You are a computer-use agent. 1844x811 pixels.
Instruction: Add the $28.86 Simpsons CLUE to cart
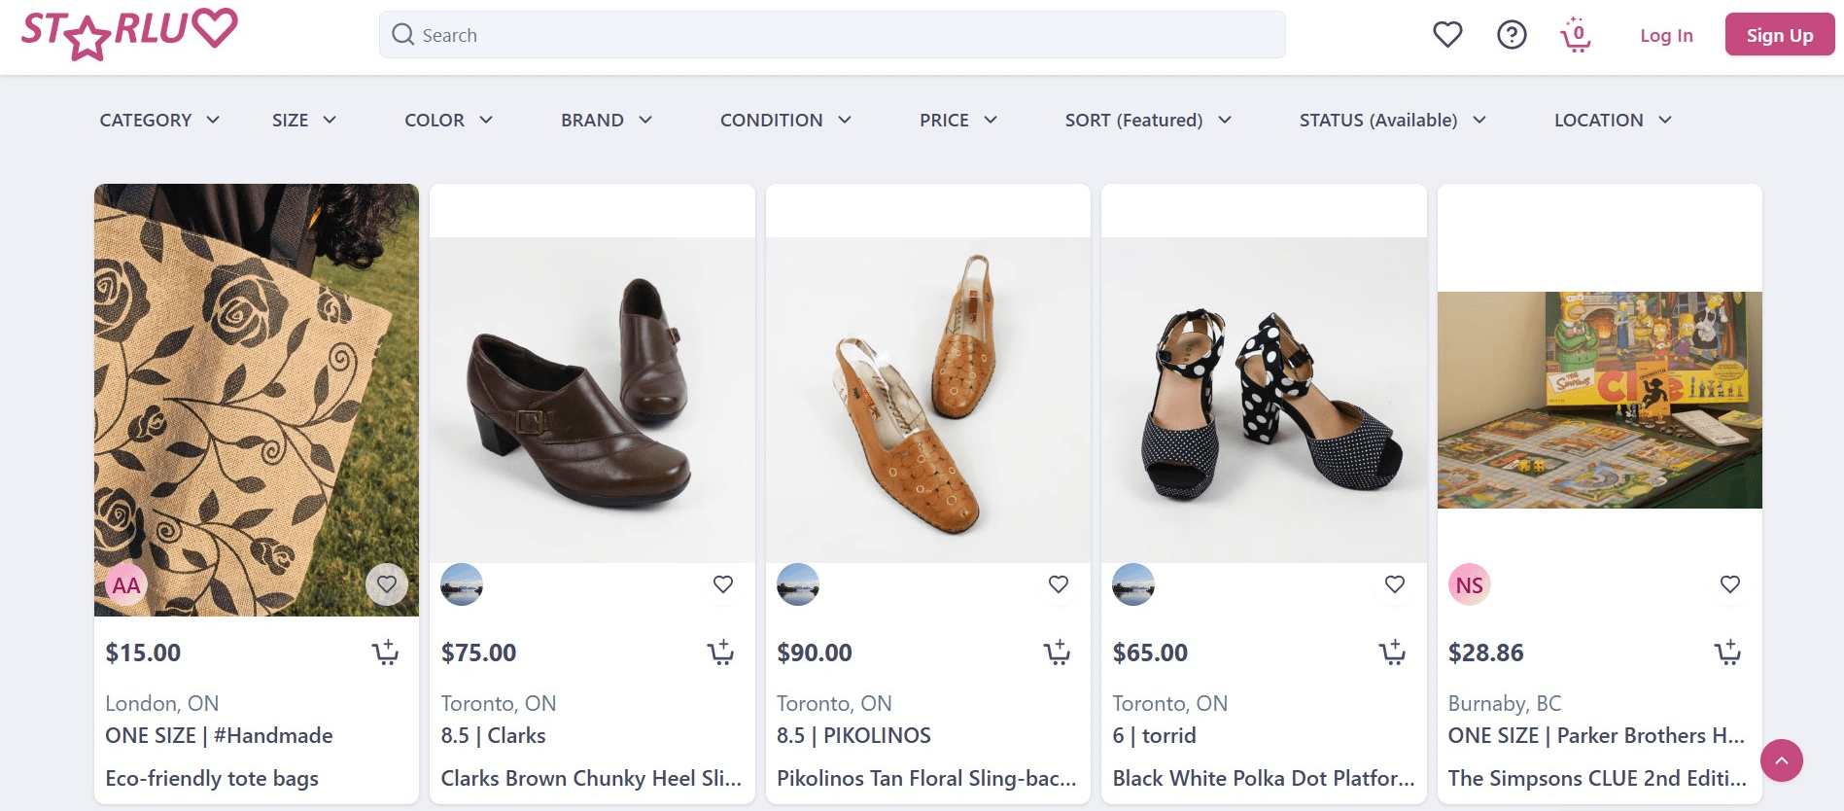click(x=1727, y=652)
